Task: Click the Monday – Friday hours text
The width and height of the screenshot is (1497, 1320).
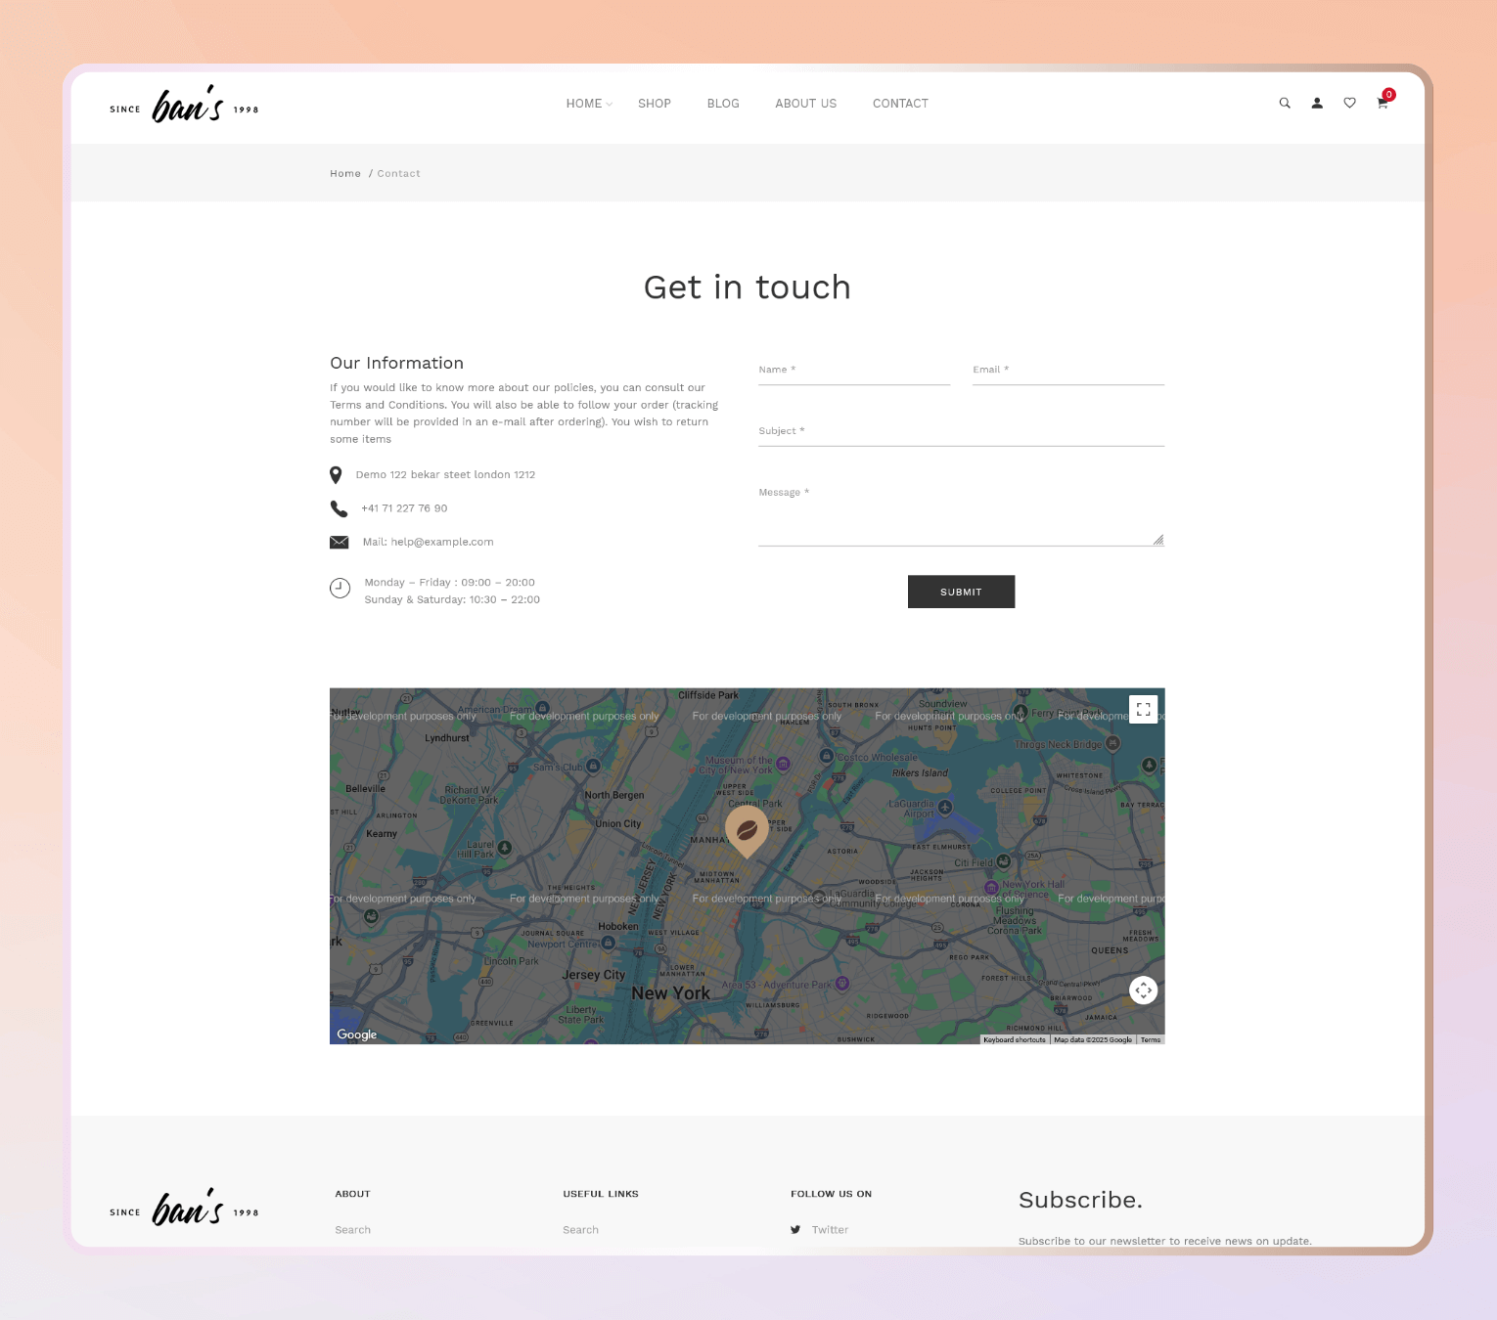Action: pyautogui.click(x=449, y=583)
